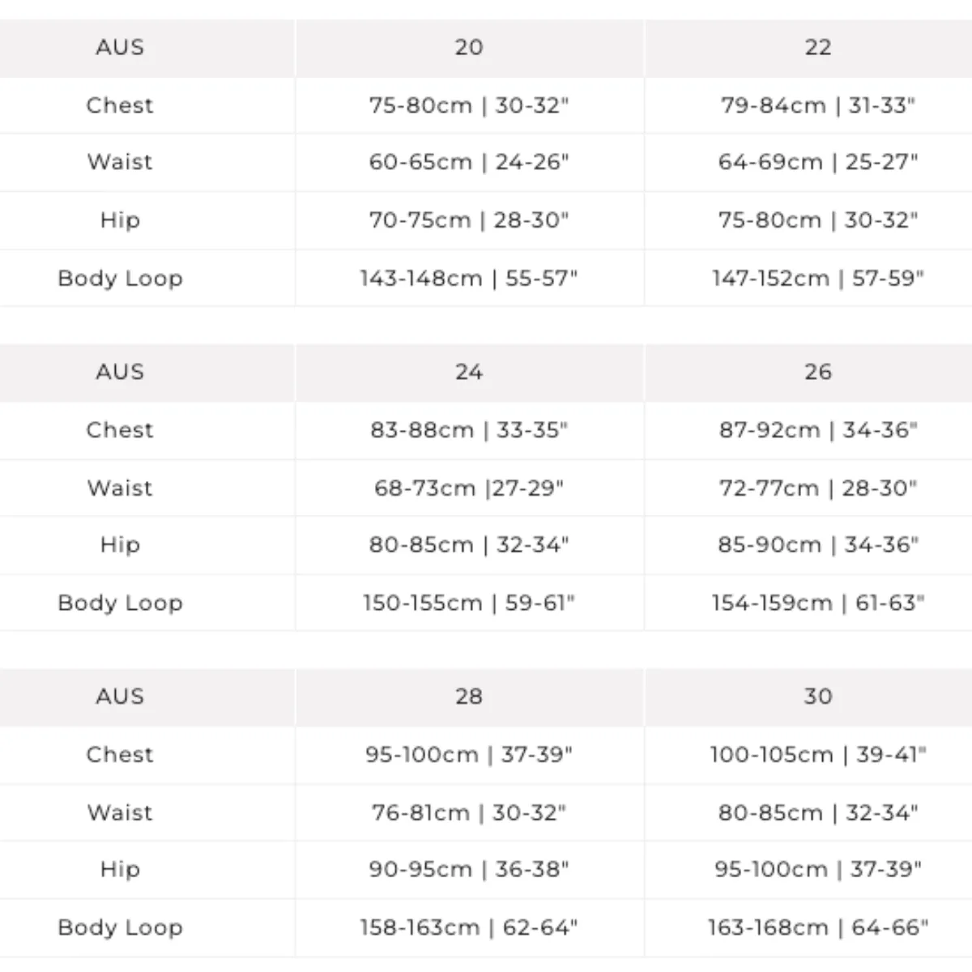Select hip value 90-95cm cell
This screenshot has width=972, height=972.
469,870
